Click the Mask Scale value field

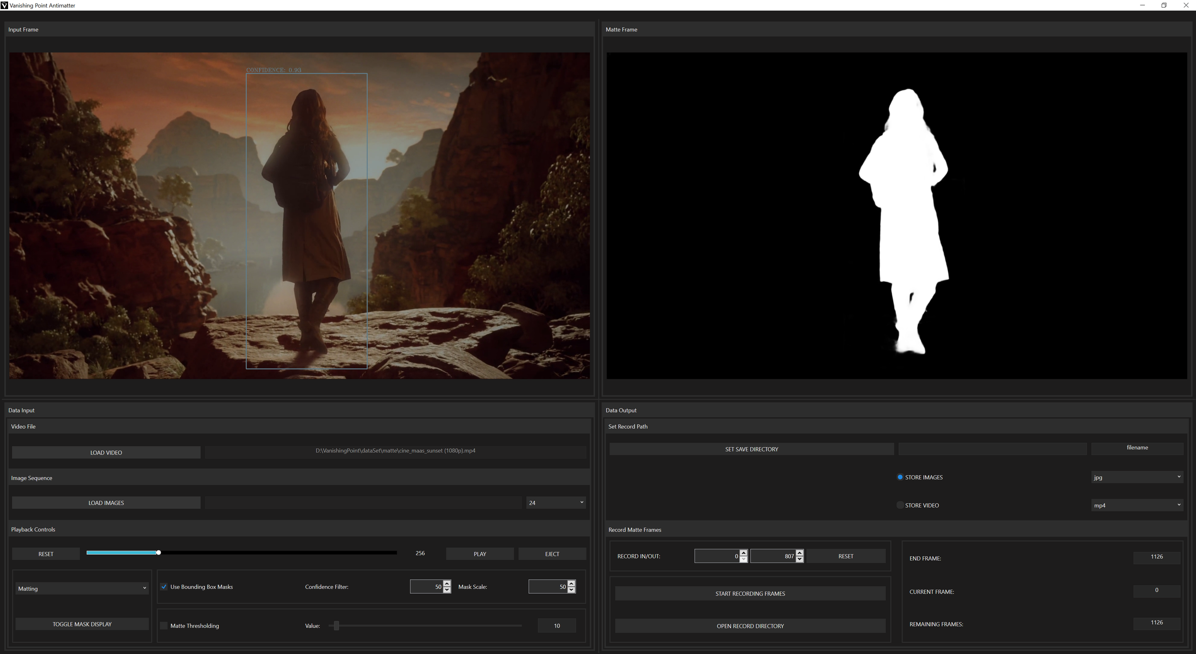(548, 587)
